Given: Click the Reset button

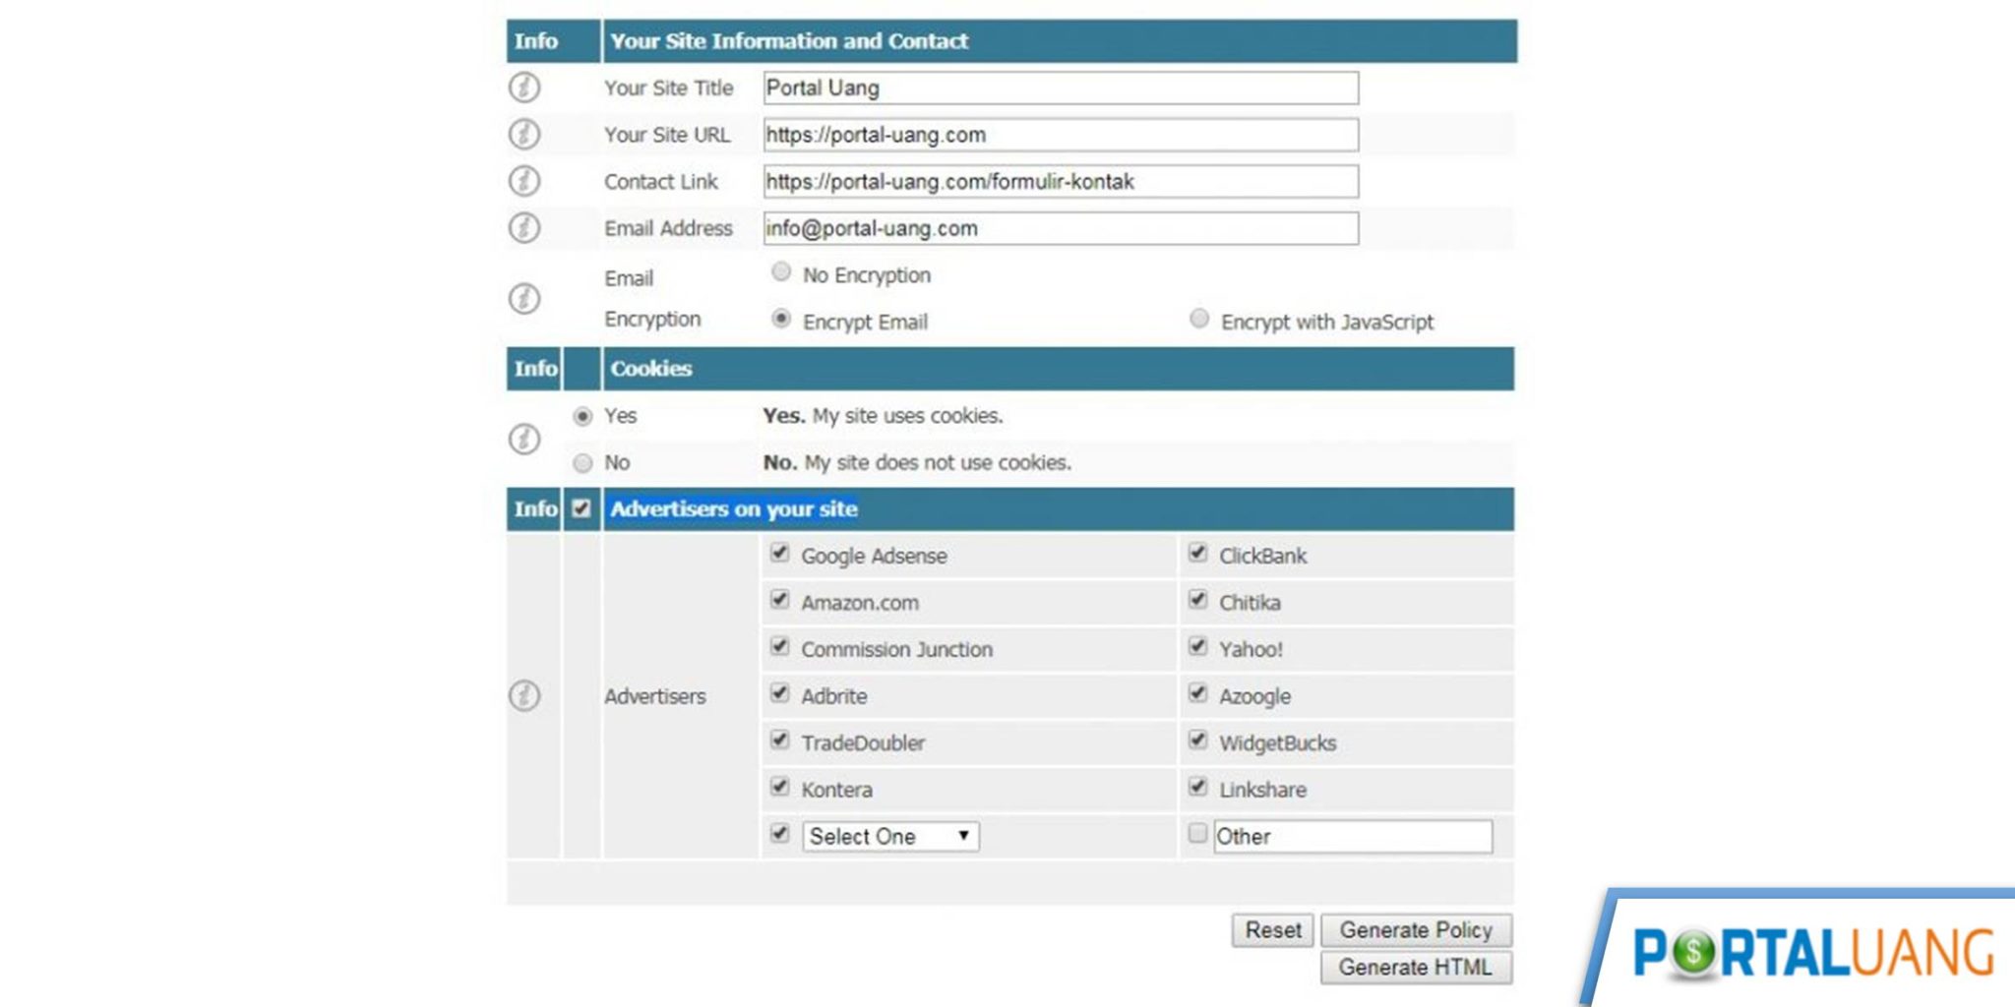Looking at the screenshot, I should (x=1272, y=929).
